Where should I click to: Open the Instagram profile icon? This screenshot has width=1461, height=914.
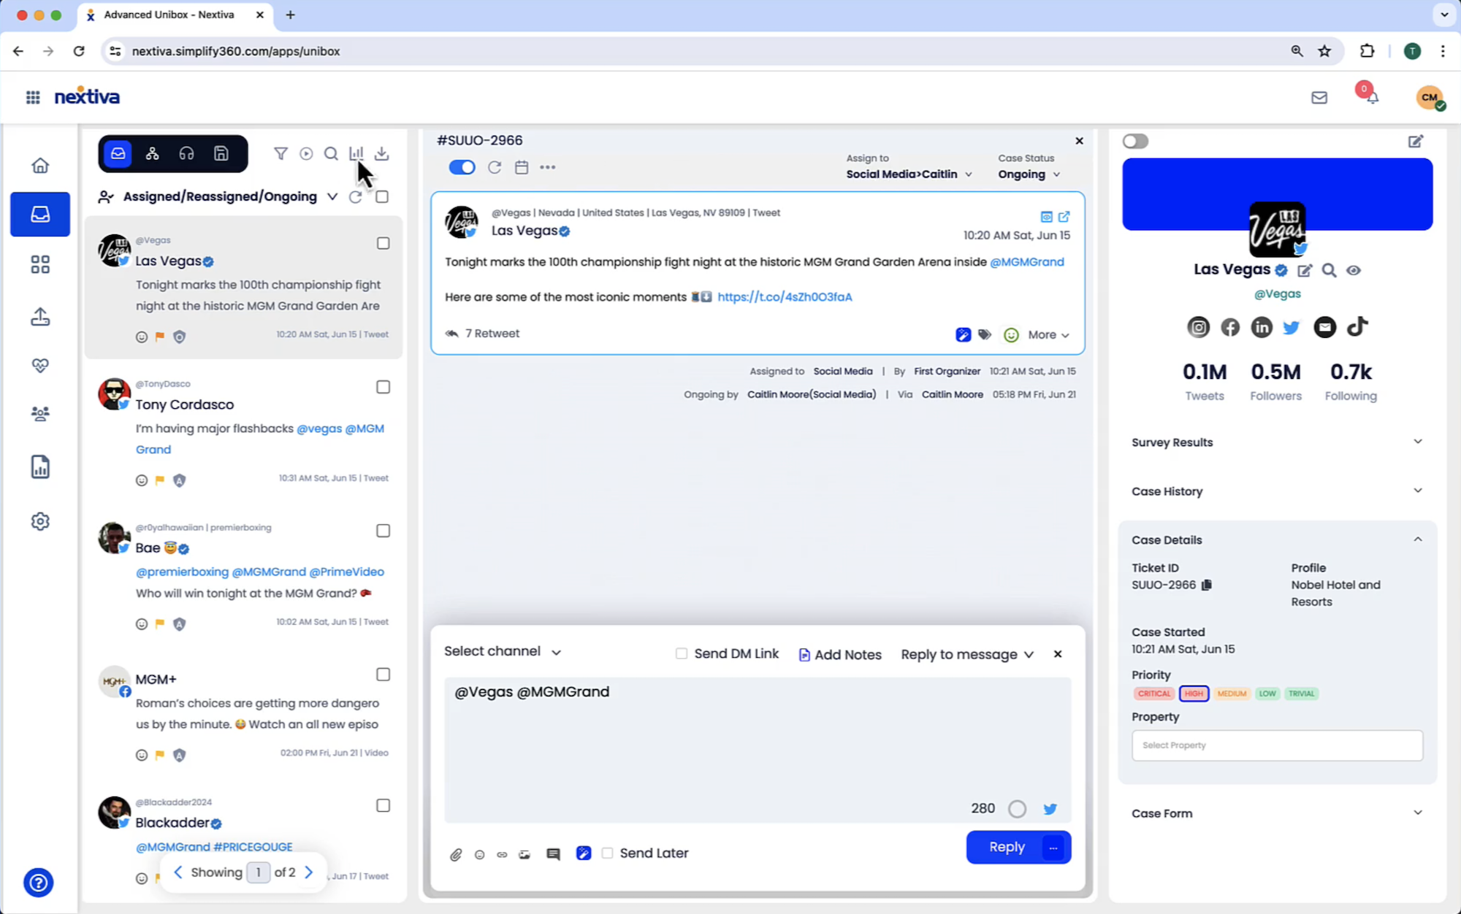click(1198, 326)
